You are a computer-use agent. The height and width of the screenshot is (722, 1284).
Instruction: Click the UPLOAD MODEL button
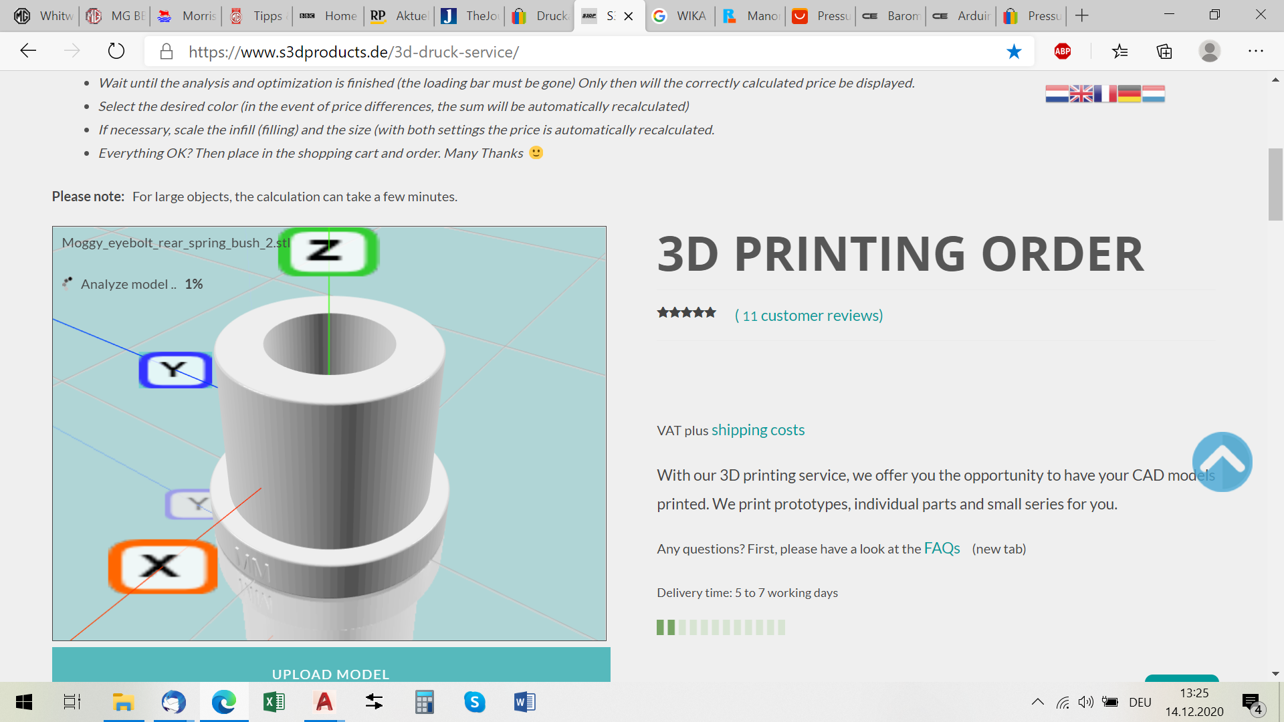[x=331, y=665]
